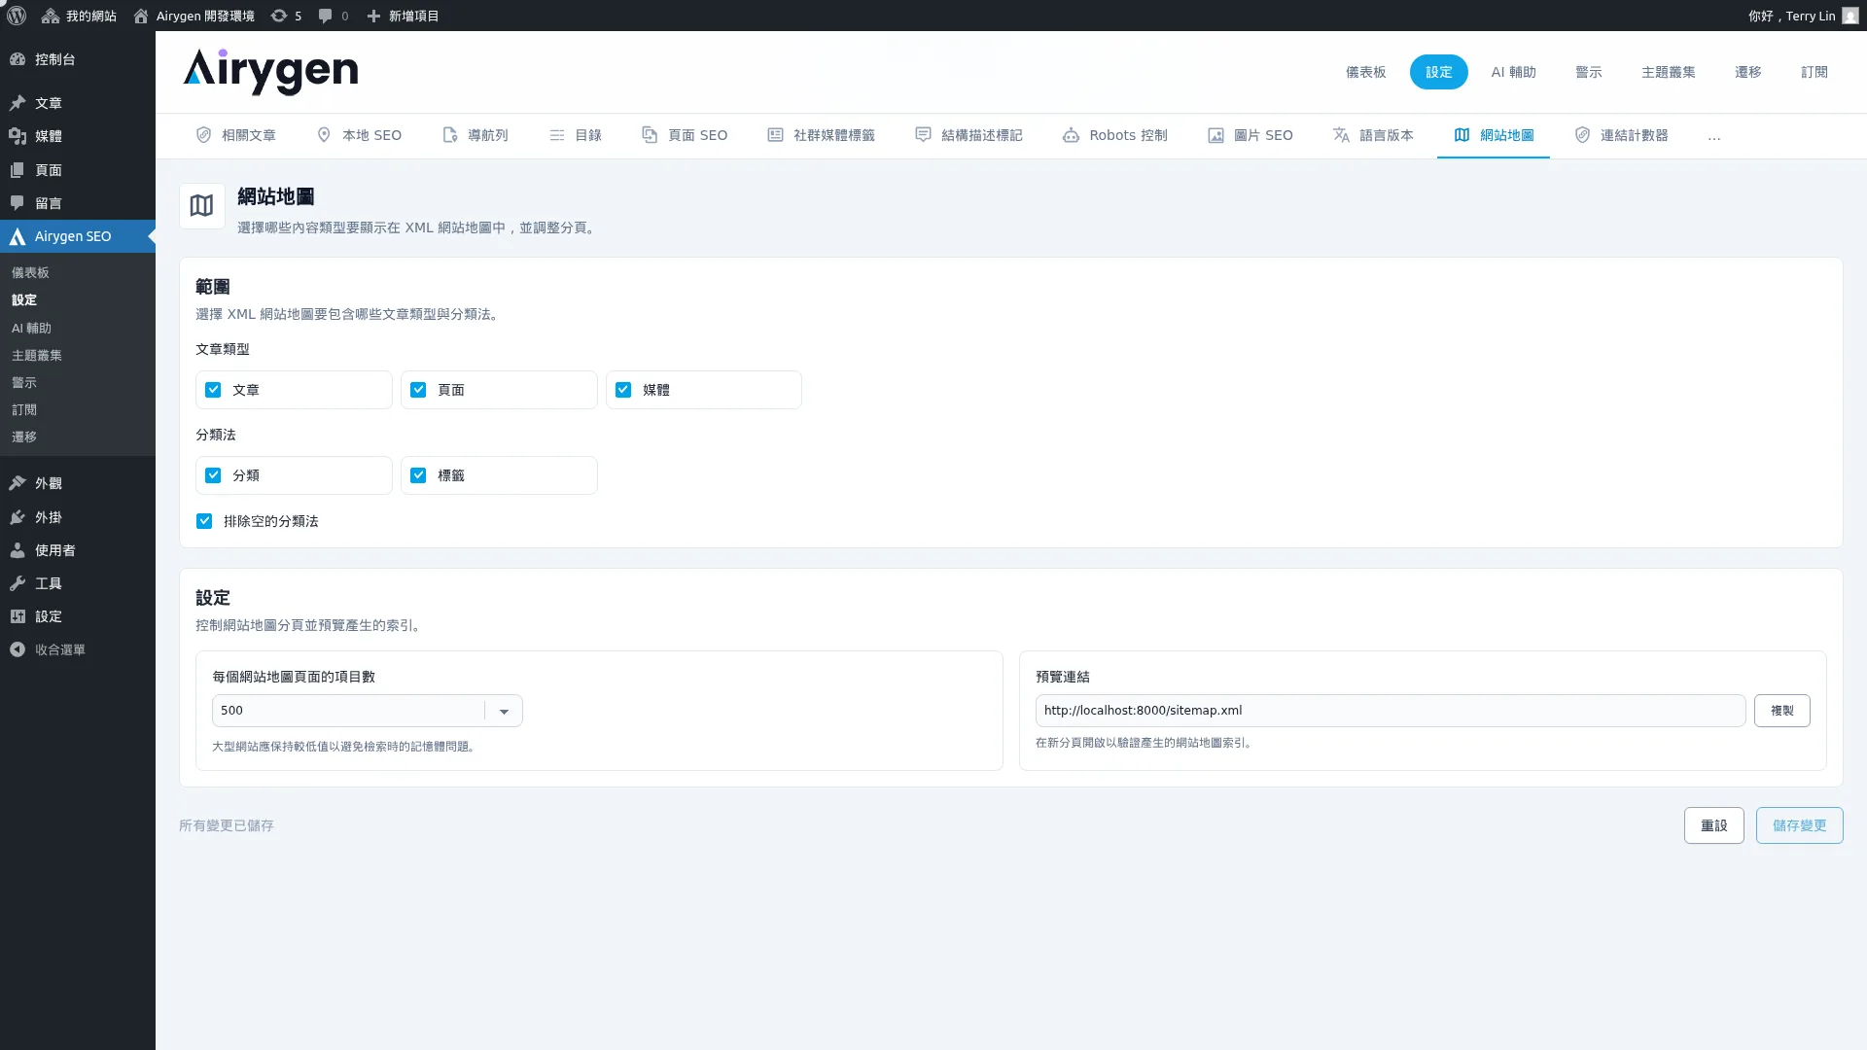Open the Terry Lin user avatar
Viewport: 1867px width, 1050px height.
[x=1850, y=16]
